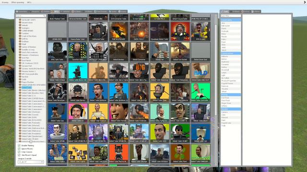Screen dimensions: 307x172
Task: Open the Saves tab
Action: point(123,11)
